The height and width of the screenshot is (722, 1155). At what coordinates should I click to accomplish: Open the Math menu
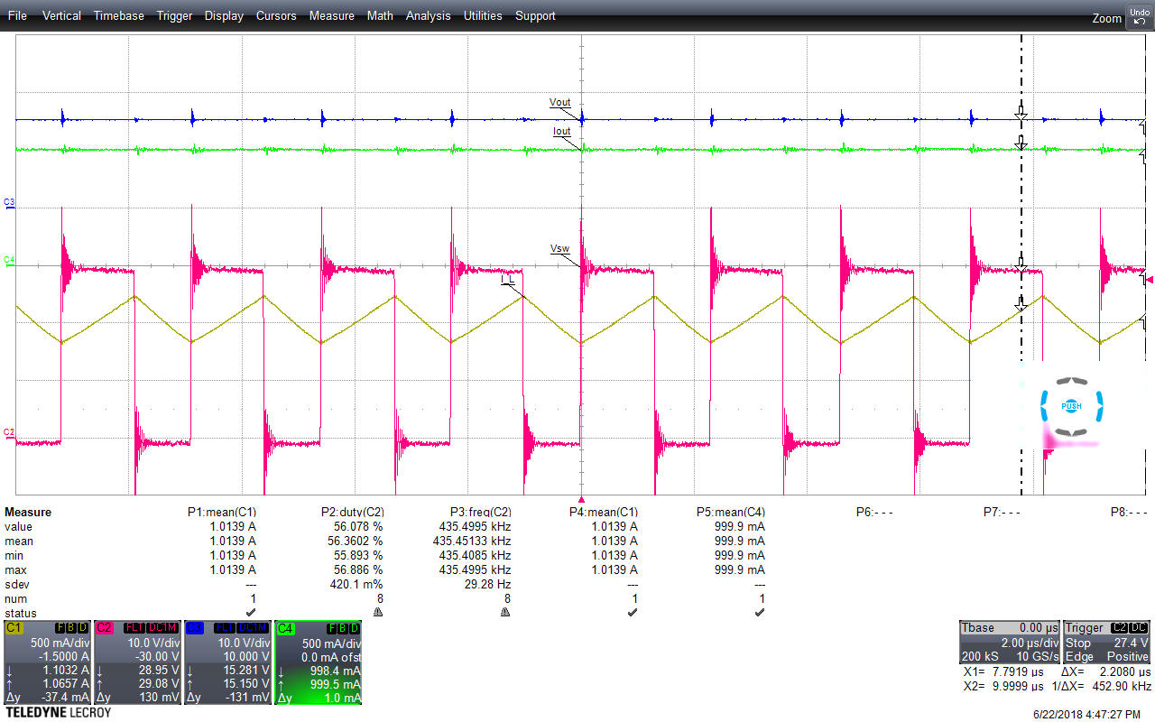click(380, 15)
